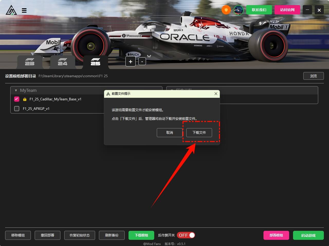Close the prerequisite file dialog
The height and width of the screenshot is (246, 329).
click(x=216, y=94)
